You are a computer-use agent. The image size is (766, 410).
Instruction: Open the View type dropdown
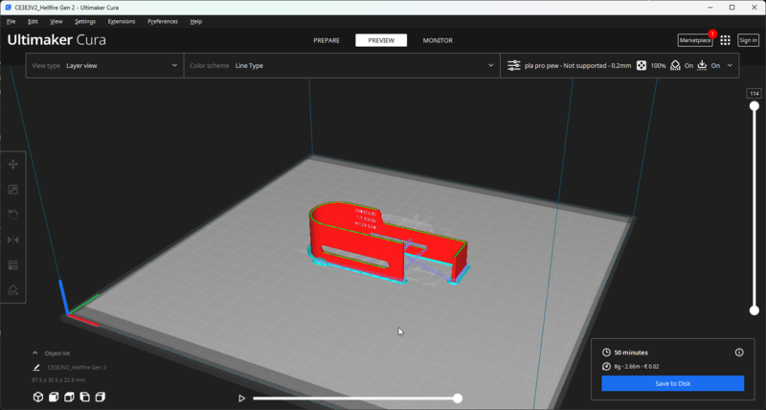(x=104, y=66)
